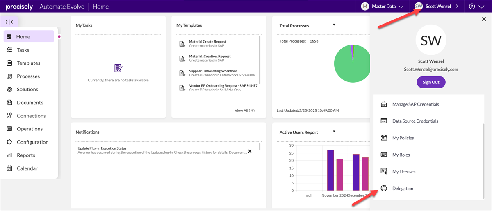Image resolution: width=492 pixels, height=211 pixels.
Task: Close the user profile panel
Action: click(484, 19)
